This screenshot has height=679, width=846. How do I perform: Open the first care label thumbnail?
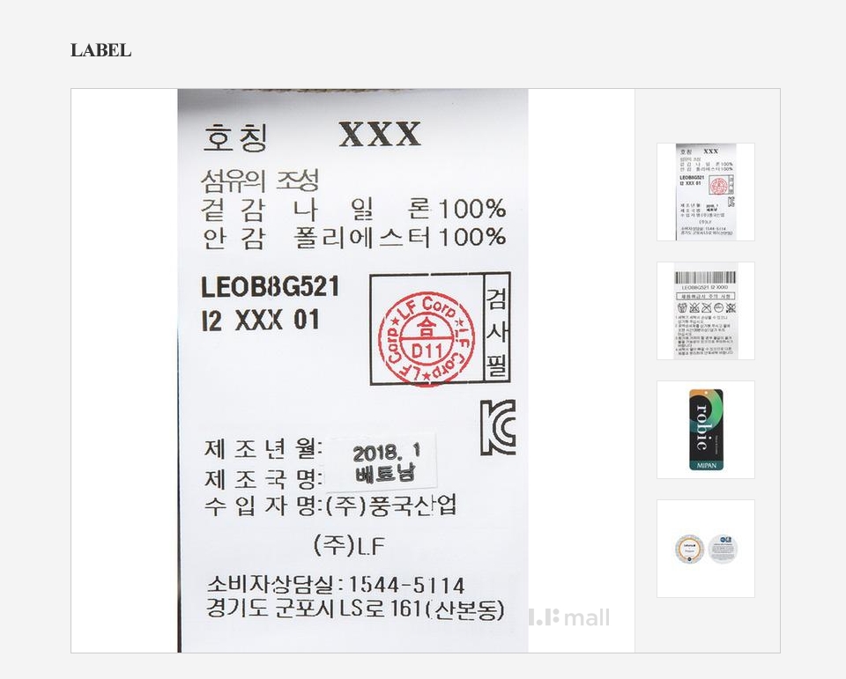[706, 192]
